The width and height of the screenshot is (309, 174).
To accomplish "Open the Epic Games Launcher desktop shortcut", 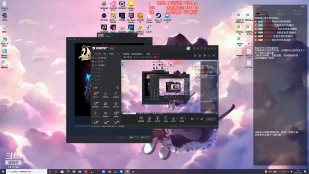I will click(x=131, y=17).
